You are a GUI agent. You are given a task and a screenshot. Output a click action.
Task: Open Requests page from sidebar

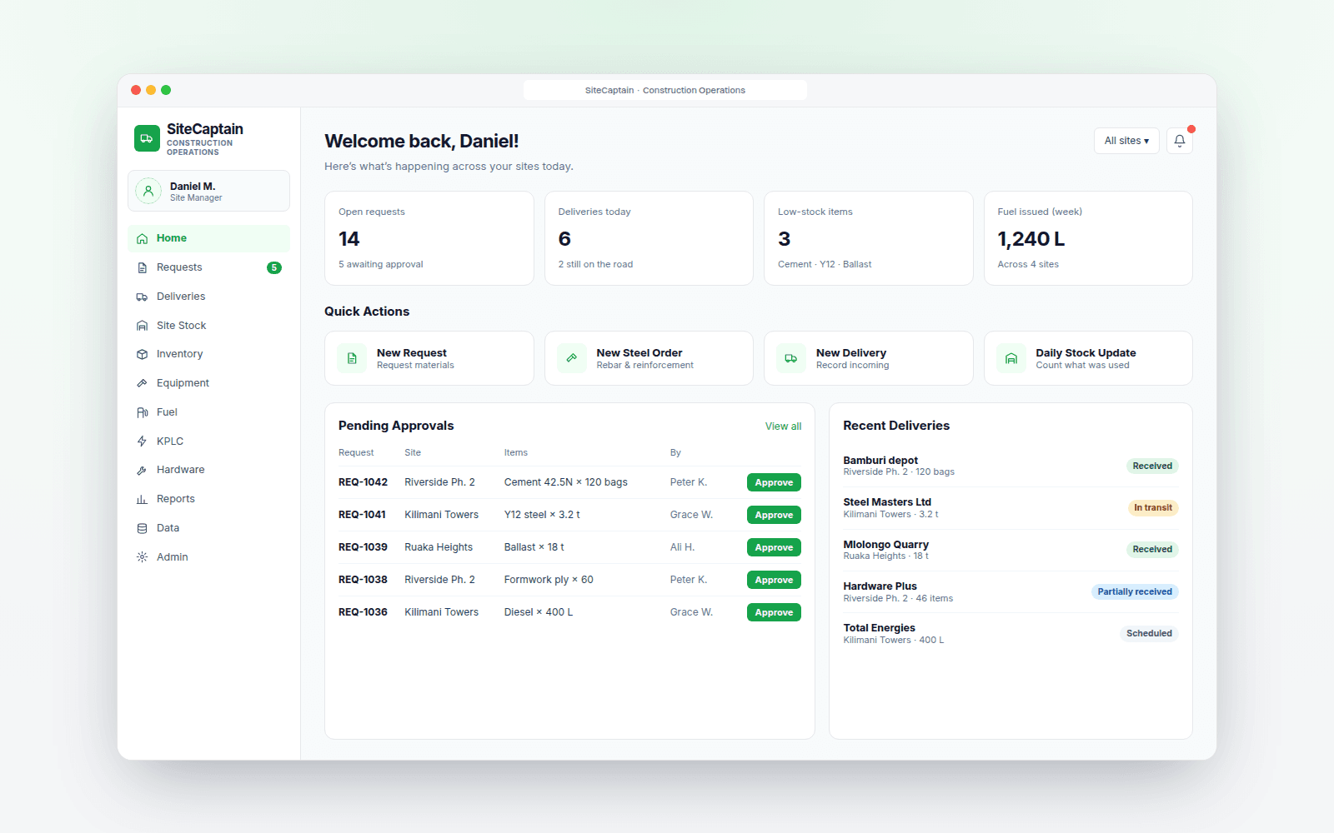point(208,267)
